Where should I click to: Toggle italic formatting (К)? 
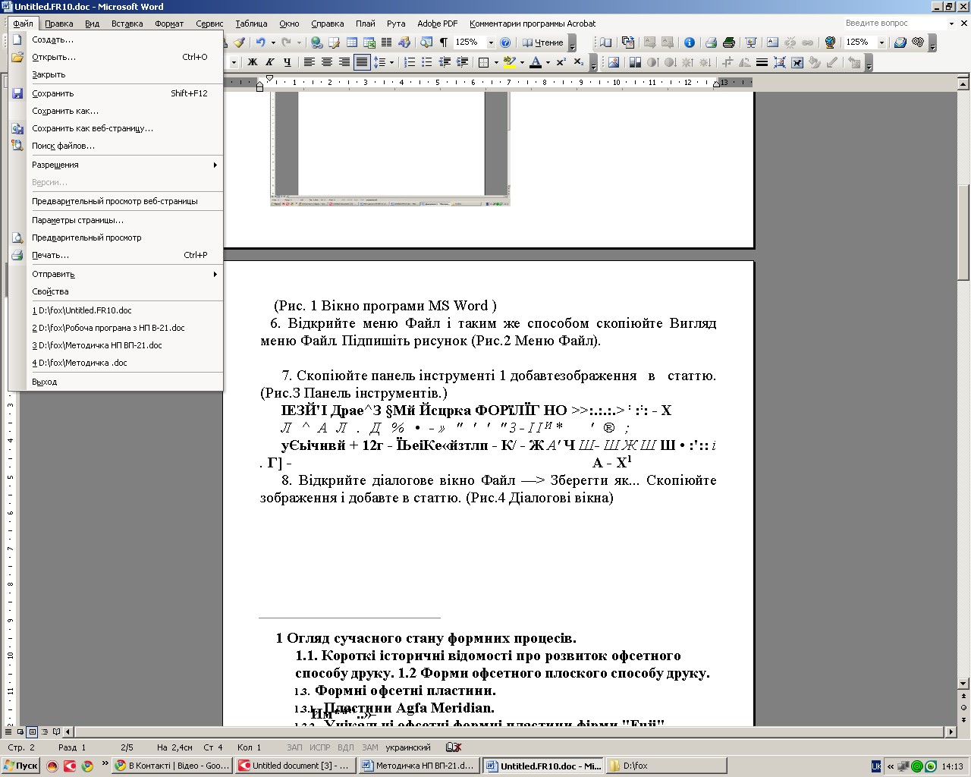(x=270, y=62)
